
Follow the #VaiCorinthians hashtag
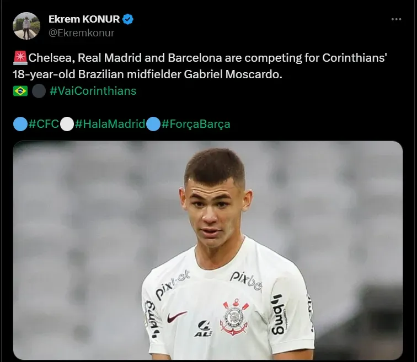click(93, 91)
